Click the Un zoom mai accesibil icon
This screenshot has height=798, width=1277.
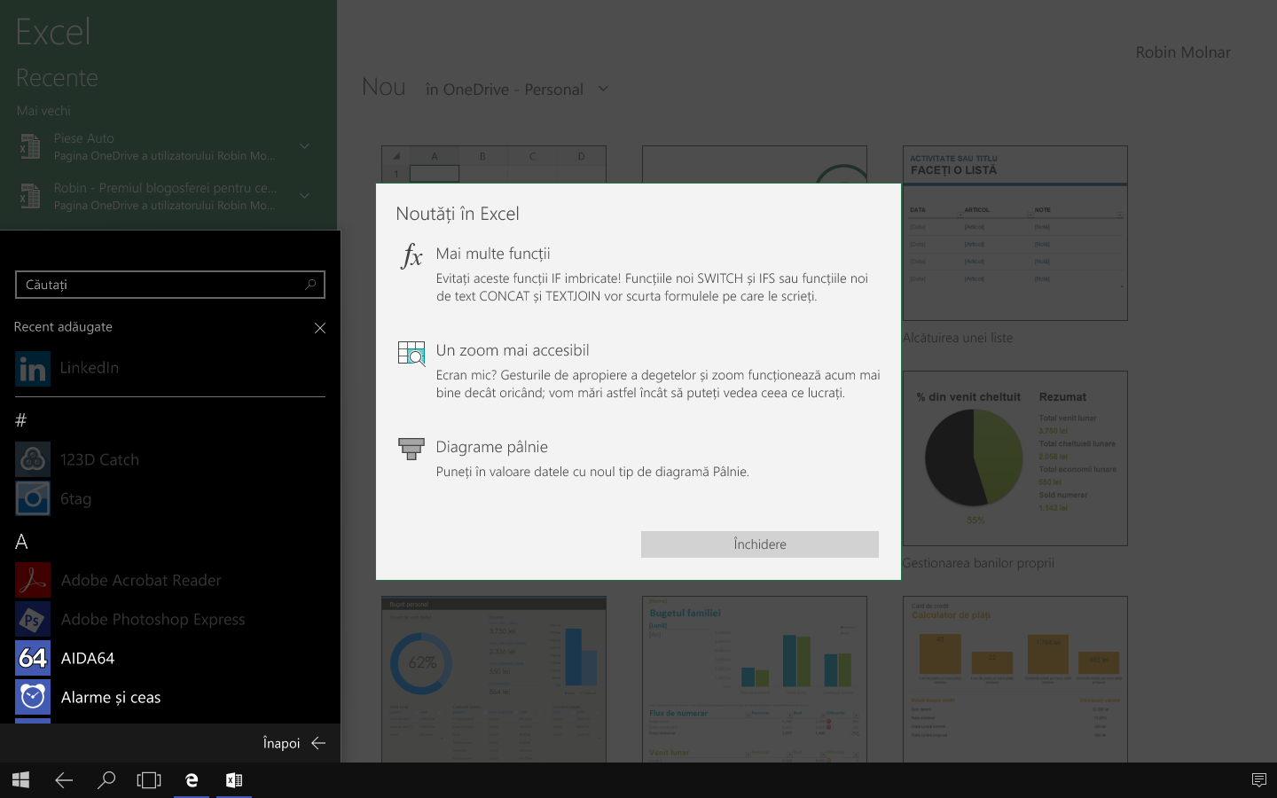(411, 353)
